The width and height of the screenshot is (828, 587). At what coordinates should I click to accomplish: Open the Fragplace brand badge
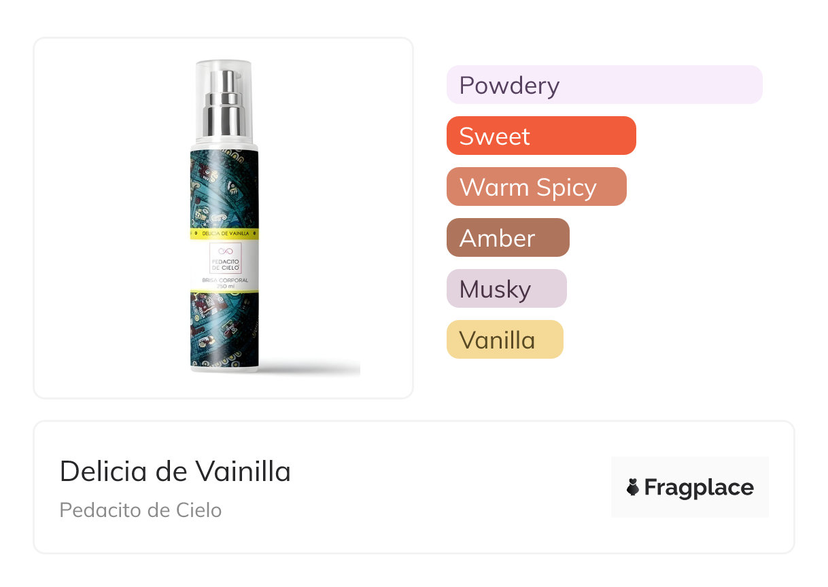click(690, 487)
